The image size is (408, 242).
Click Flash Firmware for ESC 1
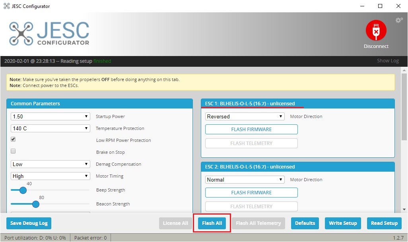[251, 130]
